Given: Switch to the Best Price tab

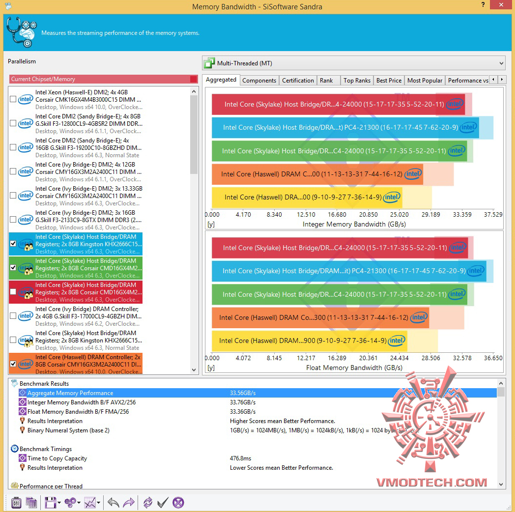Looking at the screenshot, I should pyautogui.click(x=389, y=81).
